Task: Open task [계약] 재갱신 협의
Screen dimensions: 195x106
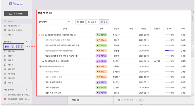Action: tap(52, 87)
